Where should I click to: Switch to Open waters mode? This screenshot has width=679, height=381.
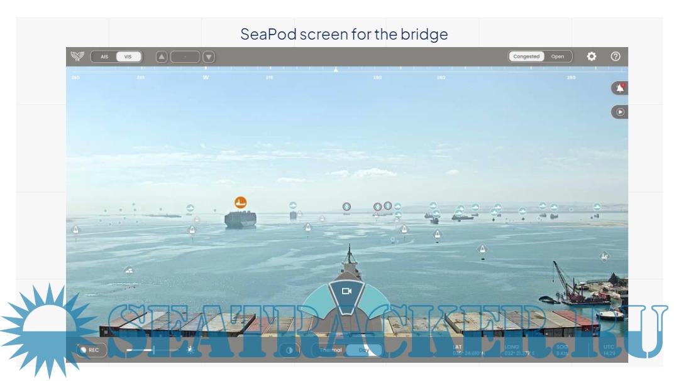point(557,56)
